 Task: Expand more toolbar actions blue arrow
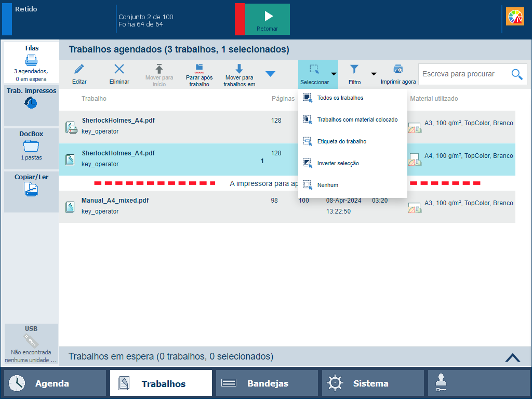[x=270, y=74]
